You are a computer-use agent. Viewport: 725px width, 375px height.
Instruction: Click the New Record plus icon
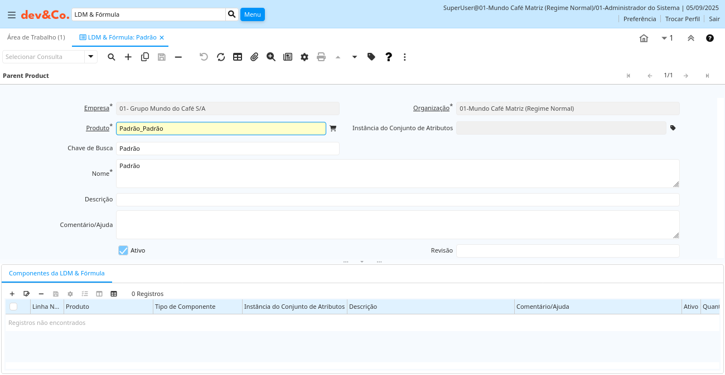pyautogui.click(x=128, y=57)
